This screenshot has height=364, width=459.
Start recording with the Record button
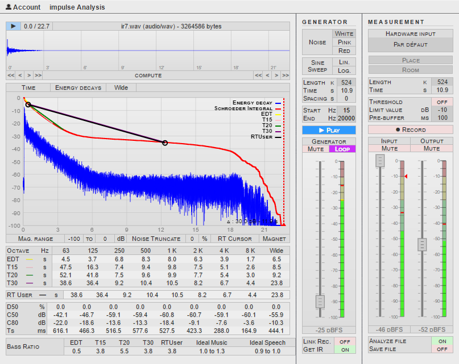(x=410, y=129)
